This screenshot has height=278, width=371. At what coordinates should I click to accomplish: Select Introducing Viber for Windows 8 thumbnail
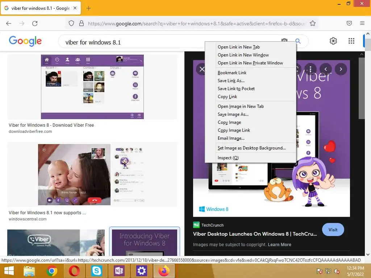click(144, 242)
